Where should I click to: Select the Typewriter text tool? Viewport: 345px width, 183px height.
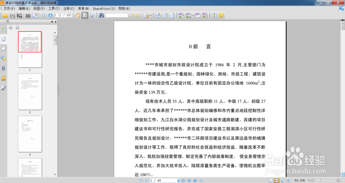(214, 16)
